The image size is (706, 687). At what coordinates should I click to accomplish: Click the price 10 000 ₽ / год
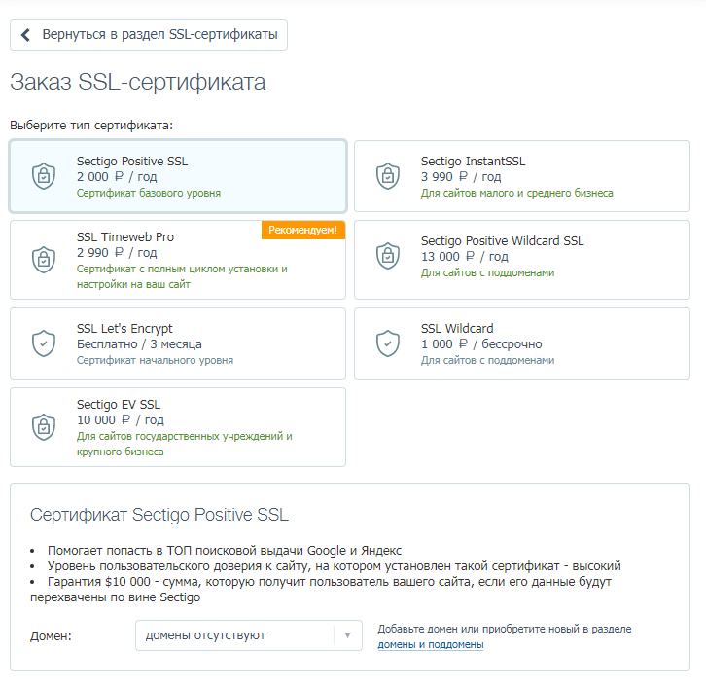tap(121, 420)
